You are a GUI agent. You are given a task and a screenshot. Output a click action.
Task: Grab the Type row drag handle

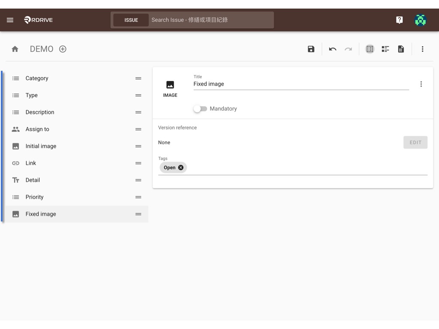pos(138,96)
